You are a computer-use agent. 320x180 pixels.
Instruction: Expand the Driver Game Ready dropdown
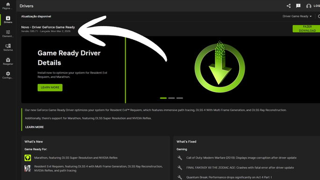click(297, 16)
